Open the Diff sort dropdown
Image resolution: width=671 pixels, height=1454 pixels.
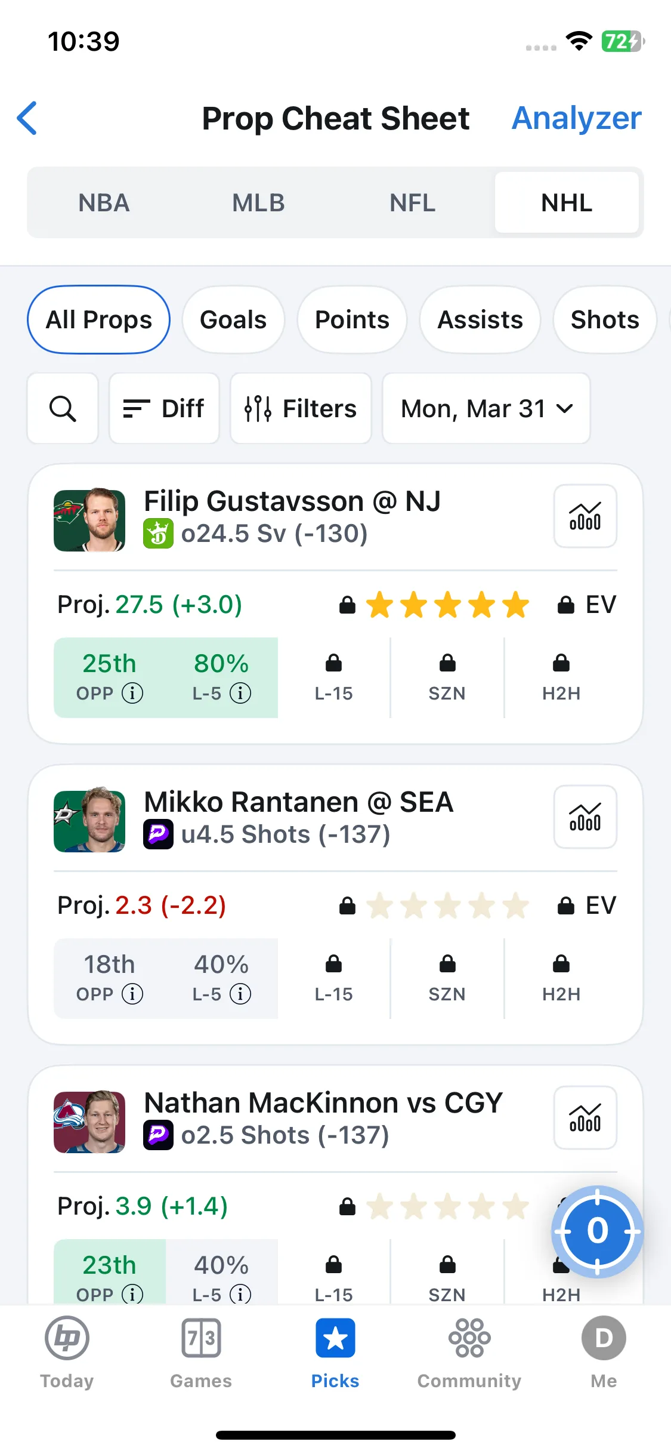(164, 409)
